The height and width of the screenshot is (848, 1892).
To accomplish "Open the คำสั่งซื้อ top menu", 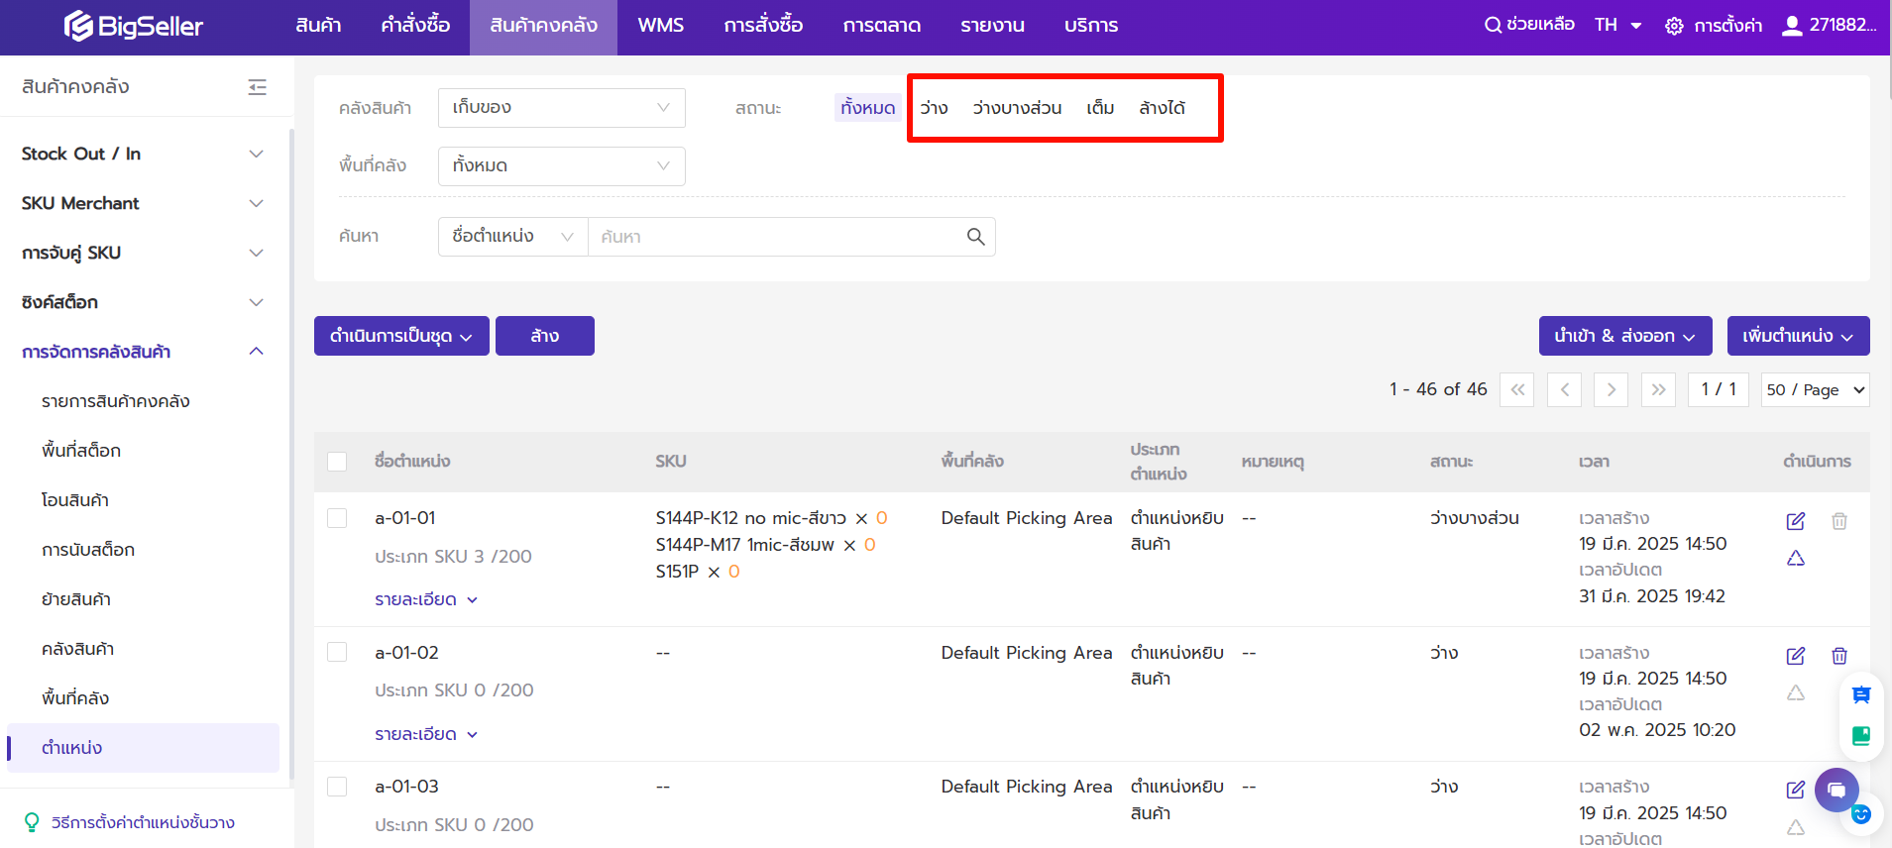I will (415, 26).
